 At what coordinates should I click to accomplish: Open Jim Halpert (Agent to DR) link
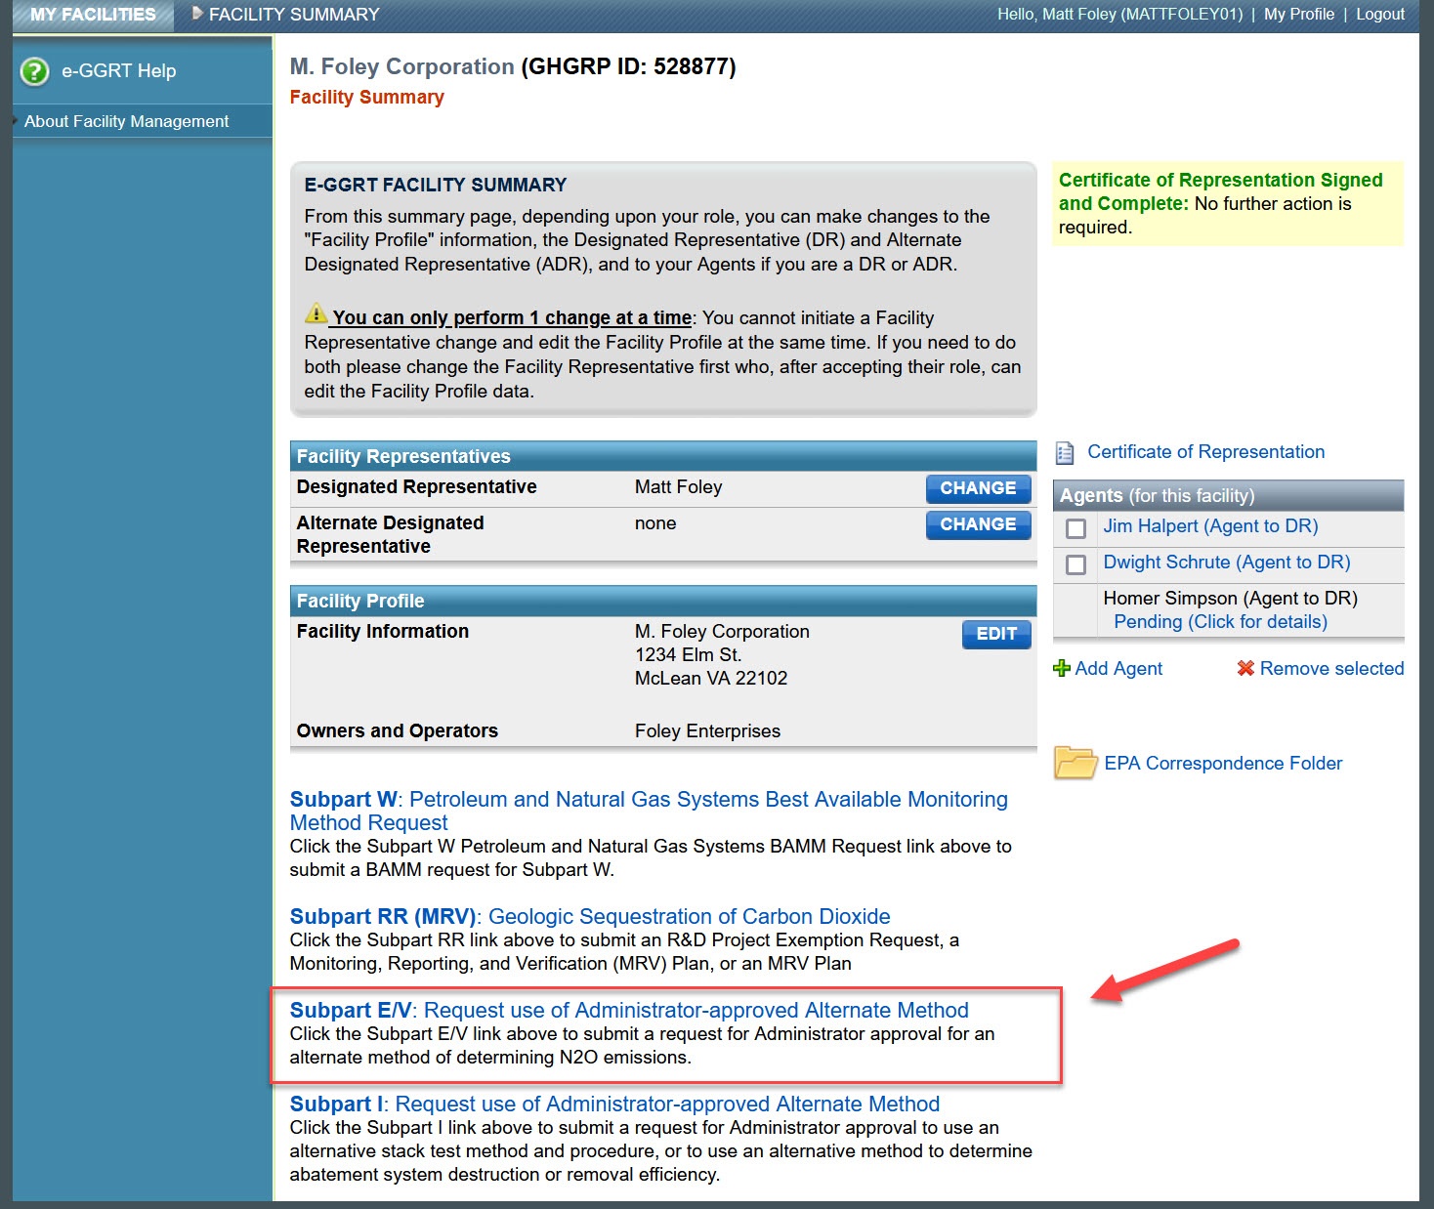[1210, 526]
